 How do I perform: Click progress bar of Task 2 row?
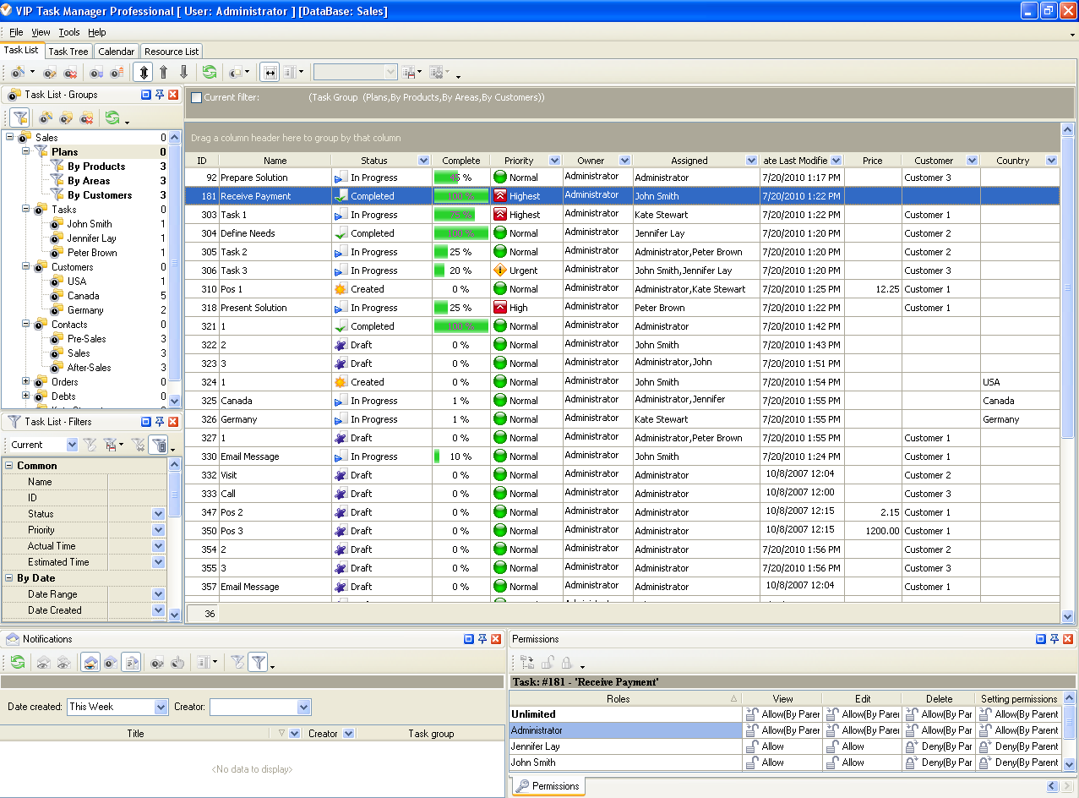pyautogui.click(x=460, y=252)
